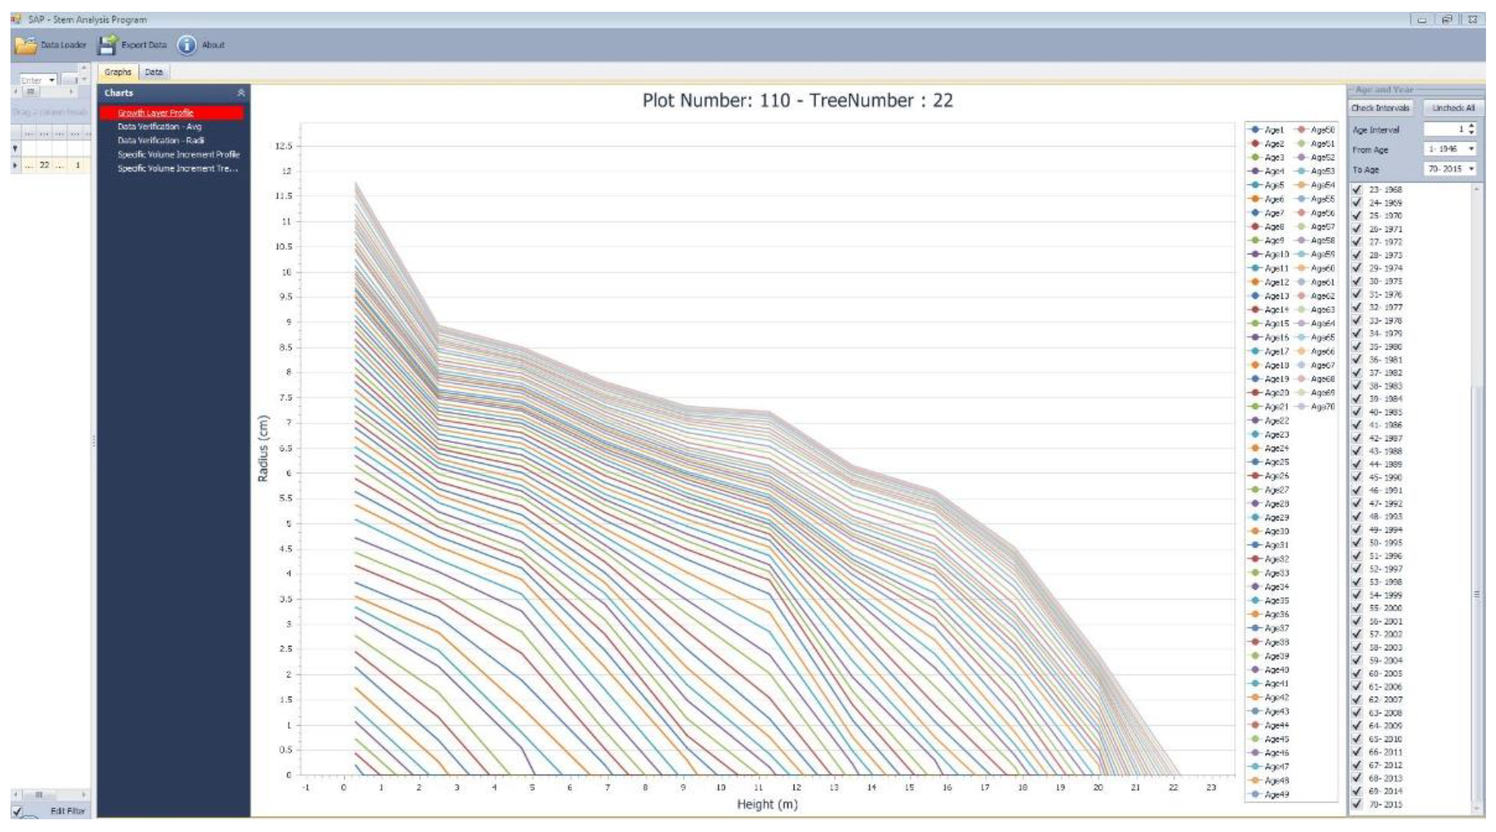
Task: Open the To Age dropdown
Action: 1471,169
